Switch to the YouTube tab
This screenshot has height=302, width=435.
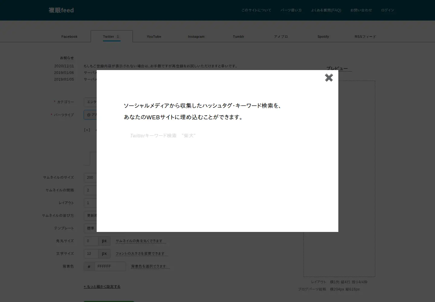154,37
